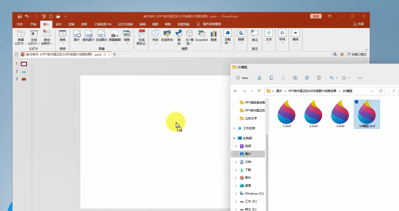399x211 pixels.
Task: Open the Table (表格) dropdown
Action: click(x=63, y=37)
